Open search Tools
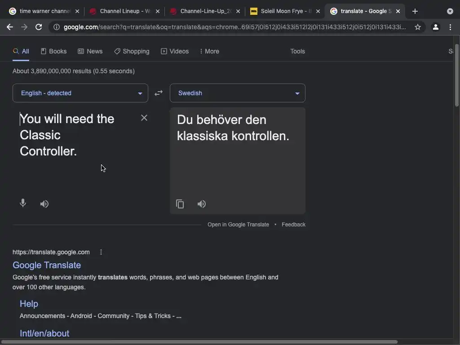This screenshot has width=460, height=345. pyautogui.click(x=297, y=51)
